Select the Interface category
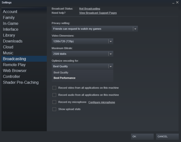The image size is (181, 142). [x=24, y=29]
